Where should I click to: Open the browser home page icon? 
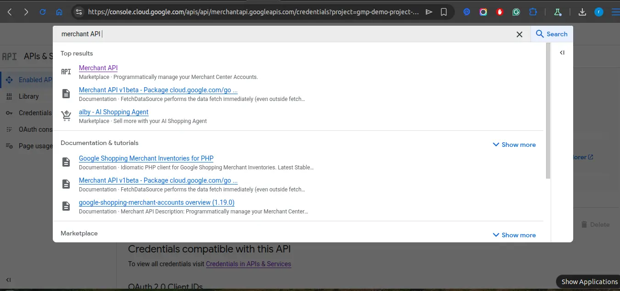(x=59, y=12)
